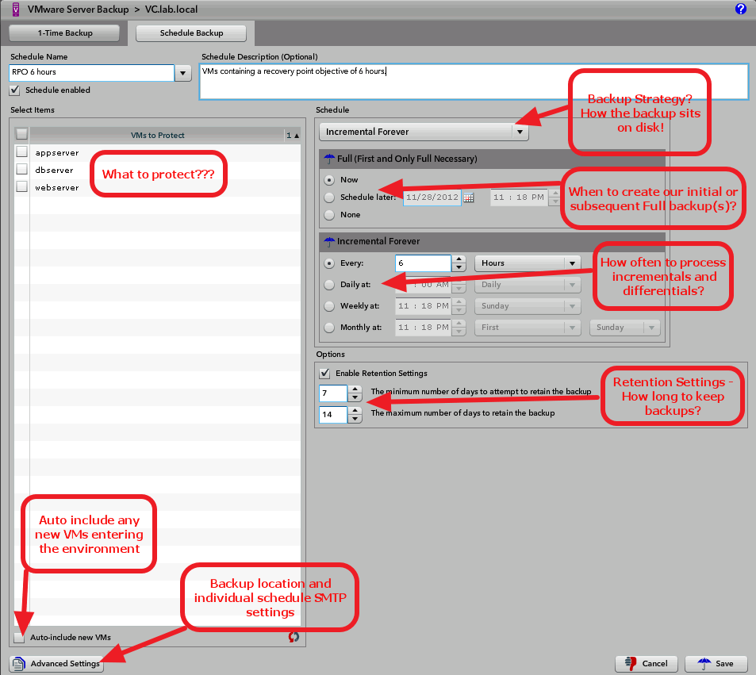Select the Schedule later radio button
This screenshot has width=756, height=675.
[329, 198]
